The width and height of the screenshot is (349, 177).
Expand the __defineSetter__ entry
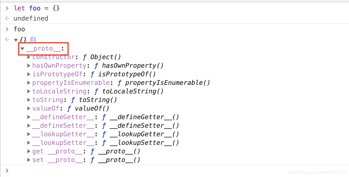click(x=29, y=126)
